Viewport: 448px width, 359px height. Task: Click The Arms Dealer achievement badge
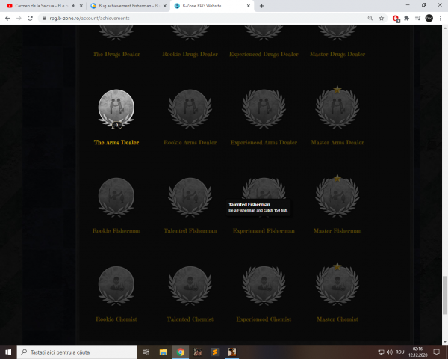click(x=116, y=109)
